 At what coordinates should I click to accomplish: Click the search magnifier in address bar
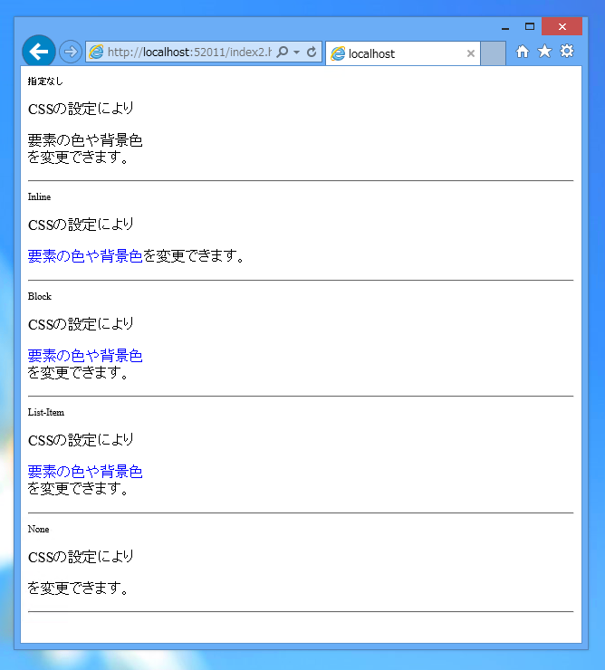(x=283, y=53)
